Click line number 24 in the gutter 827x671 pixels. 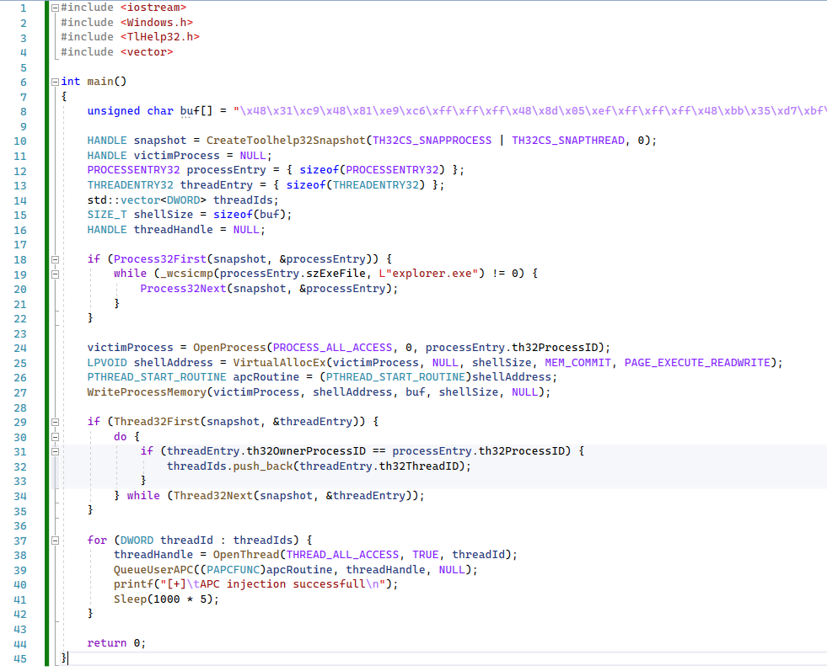coord(20,349)
